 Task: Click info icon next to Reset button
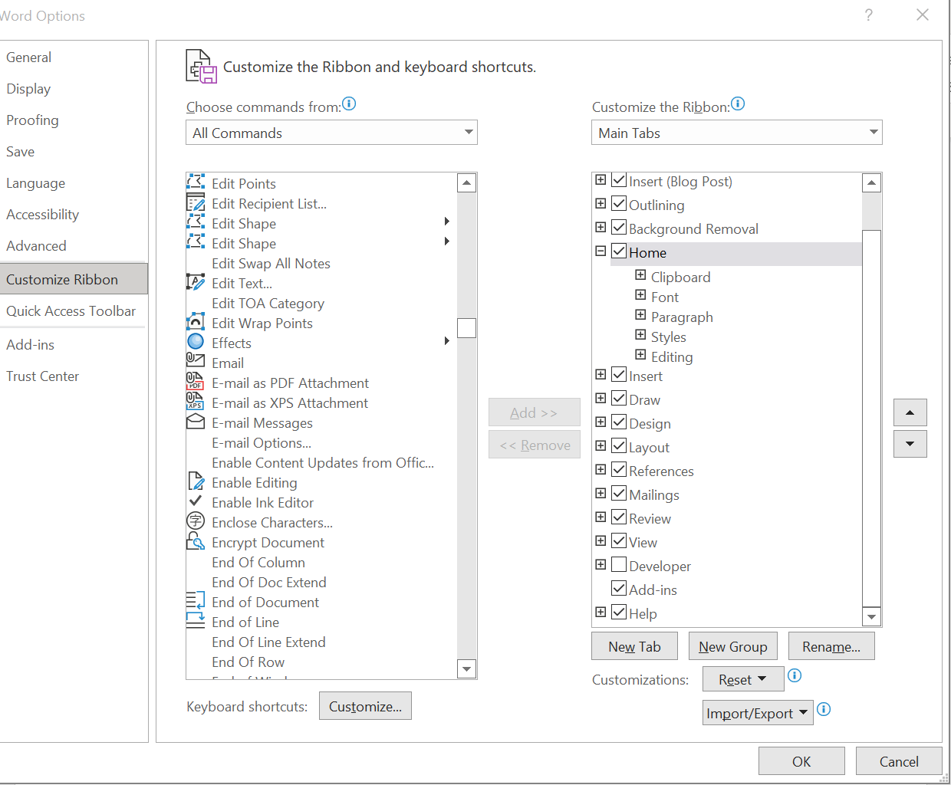pos(795,675)
